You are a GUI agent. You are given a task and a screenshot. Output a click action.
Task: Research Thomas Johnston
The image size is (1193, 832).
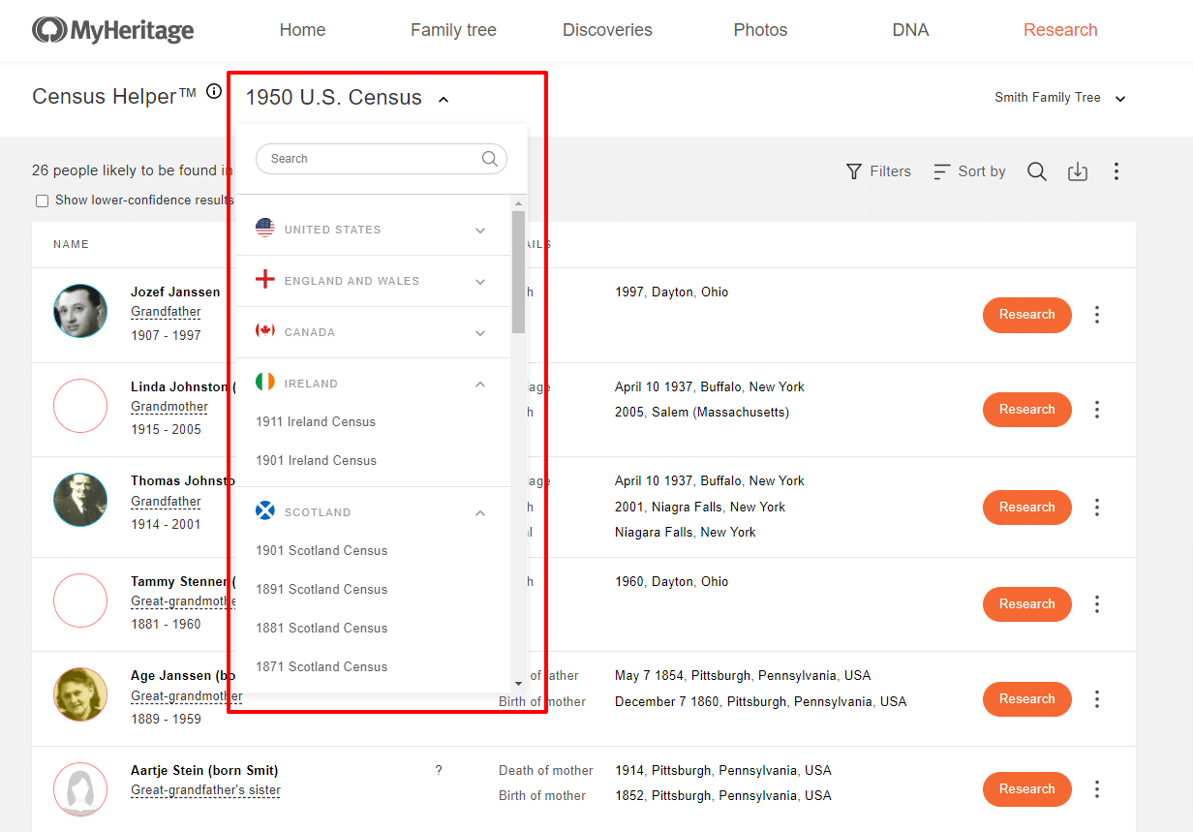pos(1027,508)
